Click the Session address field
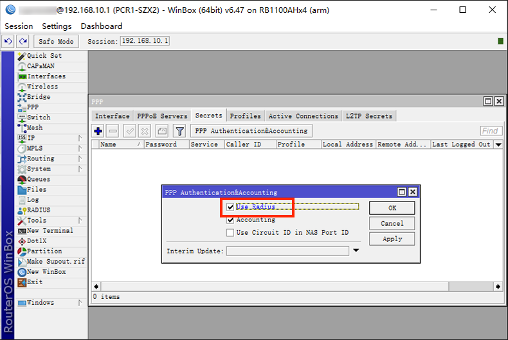Screen dimensions: 508x340 (145, 40)
